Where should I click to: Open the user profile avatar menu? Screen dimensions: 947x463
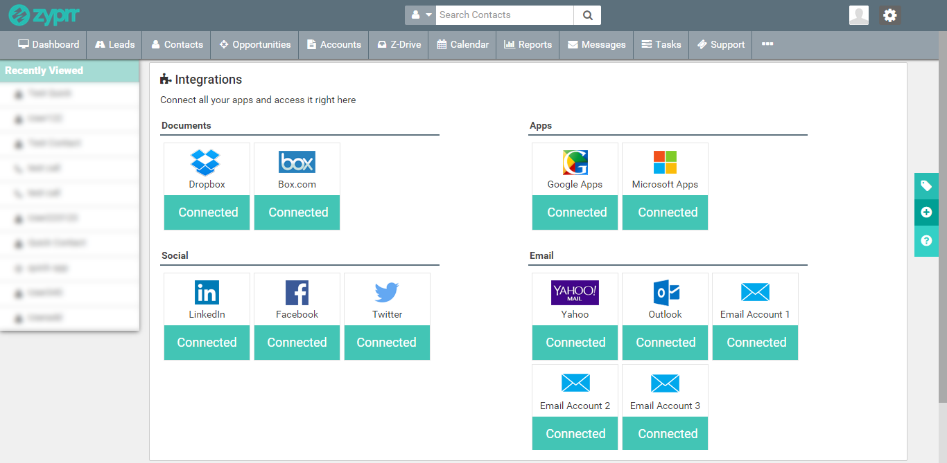click(x=859, y=15)
